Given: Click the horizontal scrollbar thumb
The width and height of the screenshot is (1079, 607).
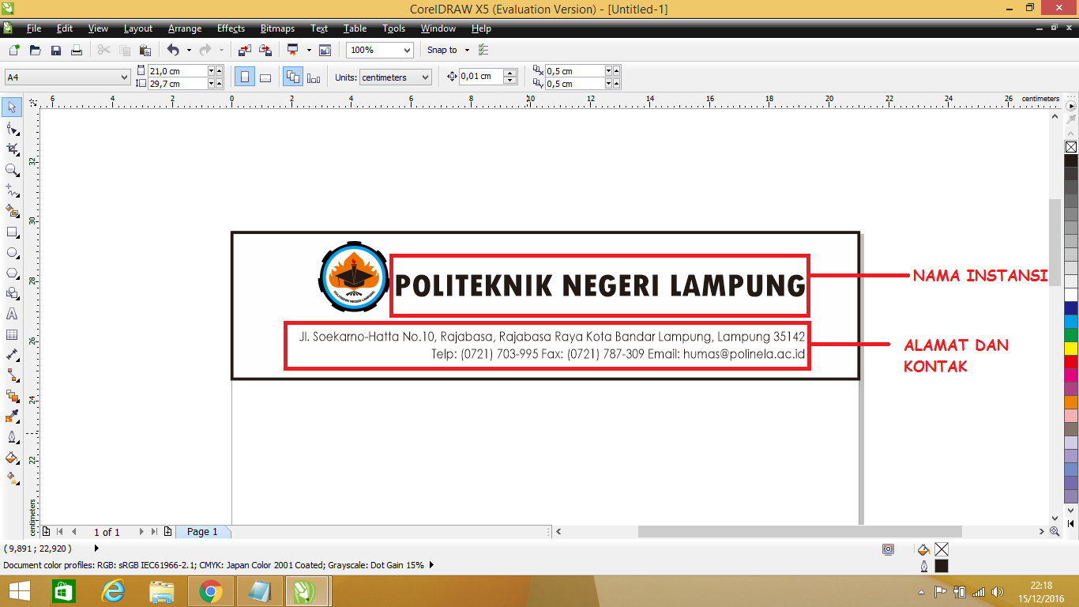Looking at the screenshot, I should click(x=800, y=532).
